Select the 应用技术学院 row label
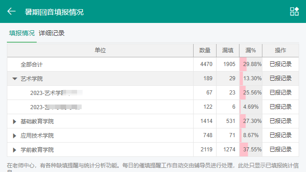The width and height of the screenshot is (306, 172). tap(37, 136)
